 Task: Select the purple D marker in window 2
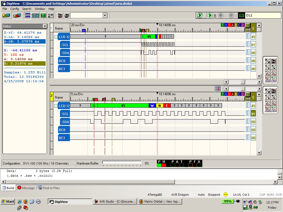pyautogui.click(x=243, y=94)
